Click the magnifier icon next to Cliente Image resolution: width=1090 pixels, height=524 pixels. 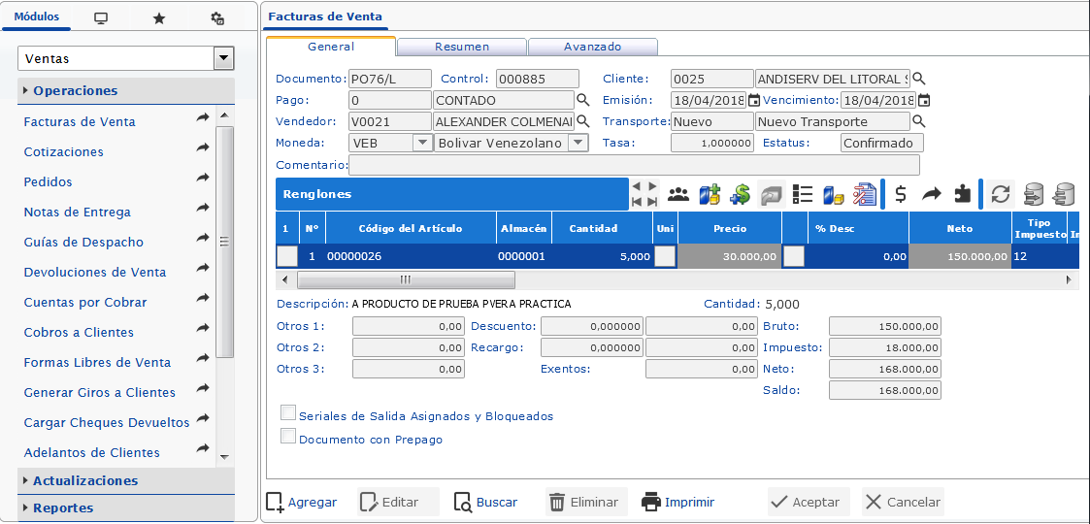(x=918, y=79)
